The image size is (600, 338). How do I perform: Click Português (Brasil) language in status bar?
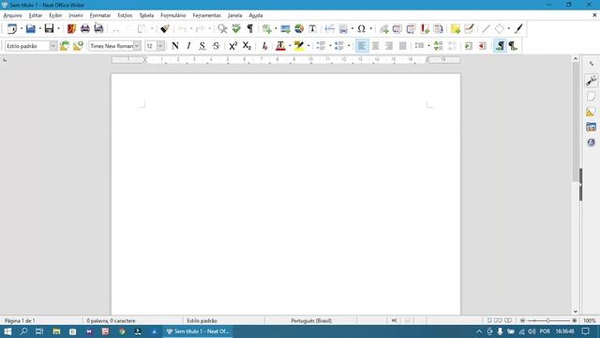point(311,321)
